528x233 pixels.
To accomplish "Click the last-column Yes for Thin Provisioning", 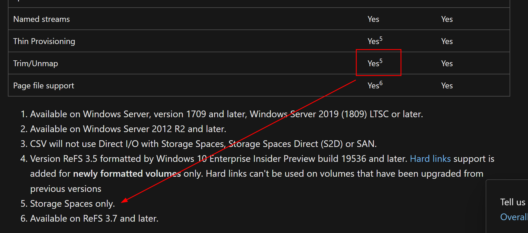I will point(447,41).
